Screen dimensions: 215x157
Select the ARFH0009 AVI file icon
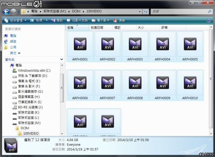click(x=163, y=83)
